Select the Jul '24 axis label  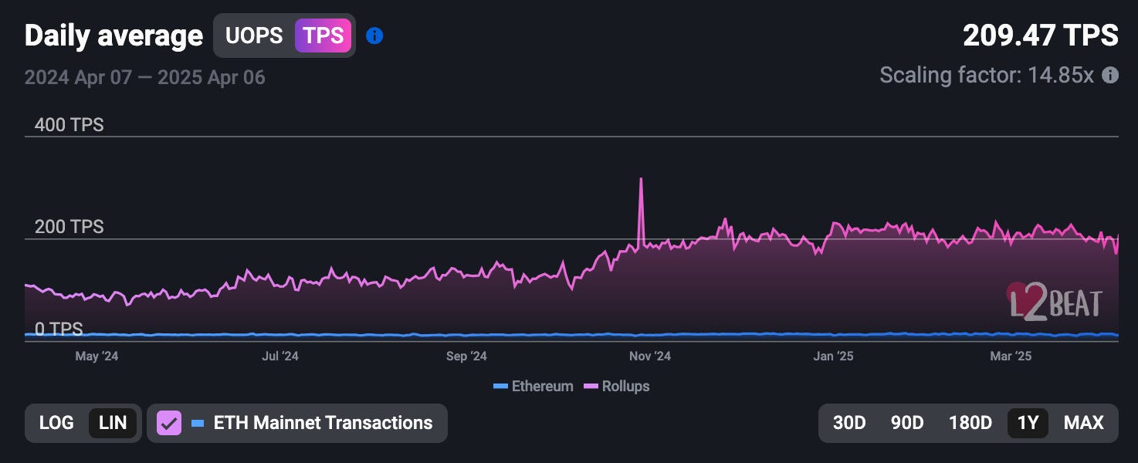280,357
